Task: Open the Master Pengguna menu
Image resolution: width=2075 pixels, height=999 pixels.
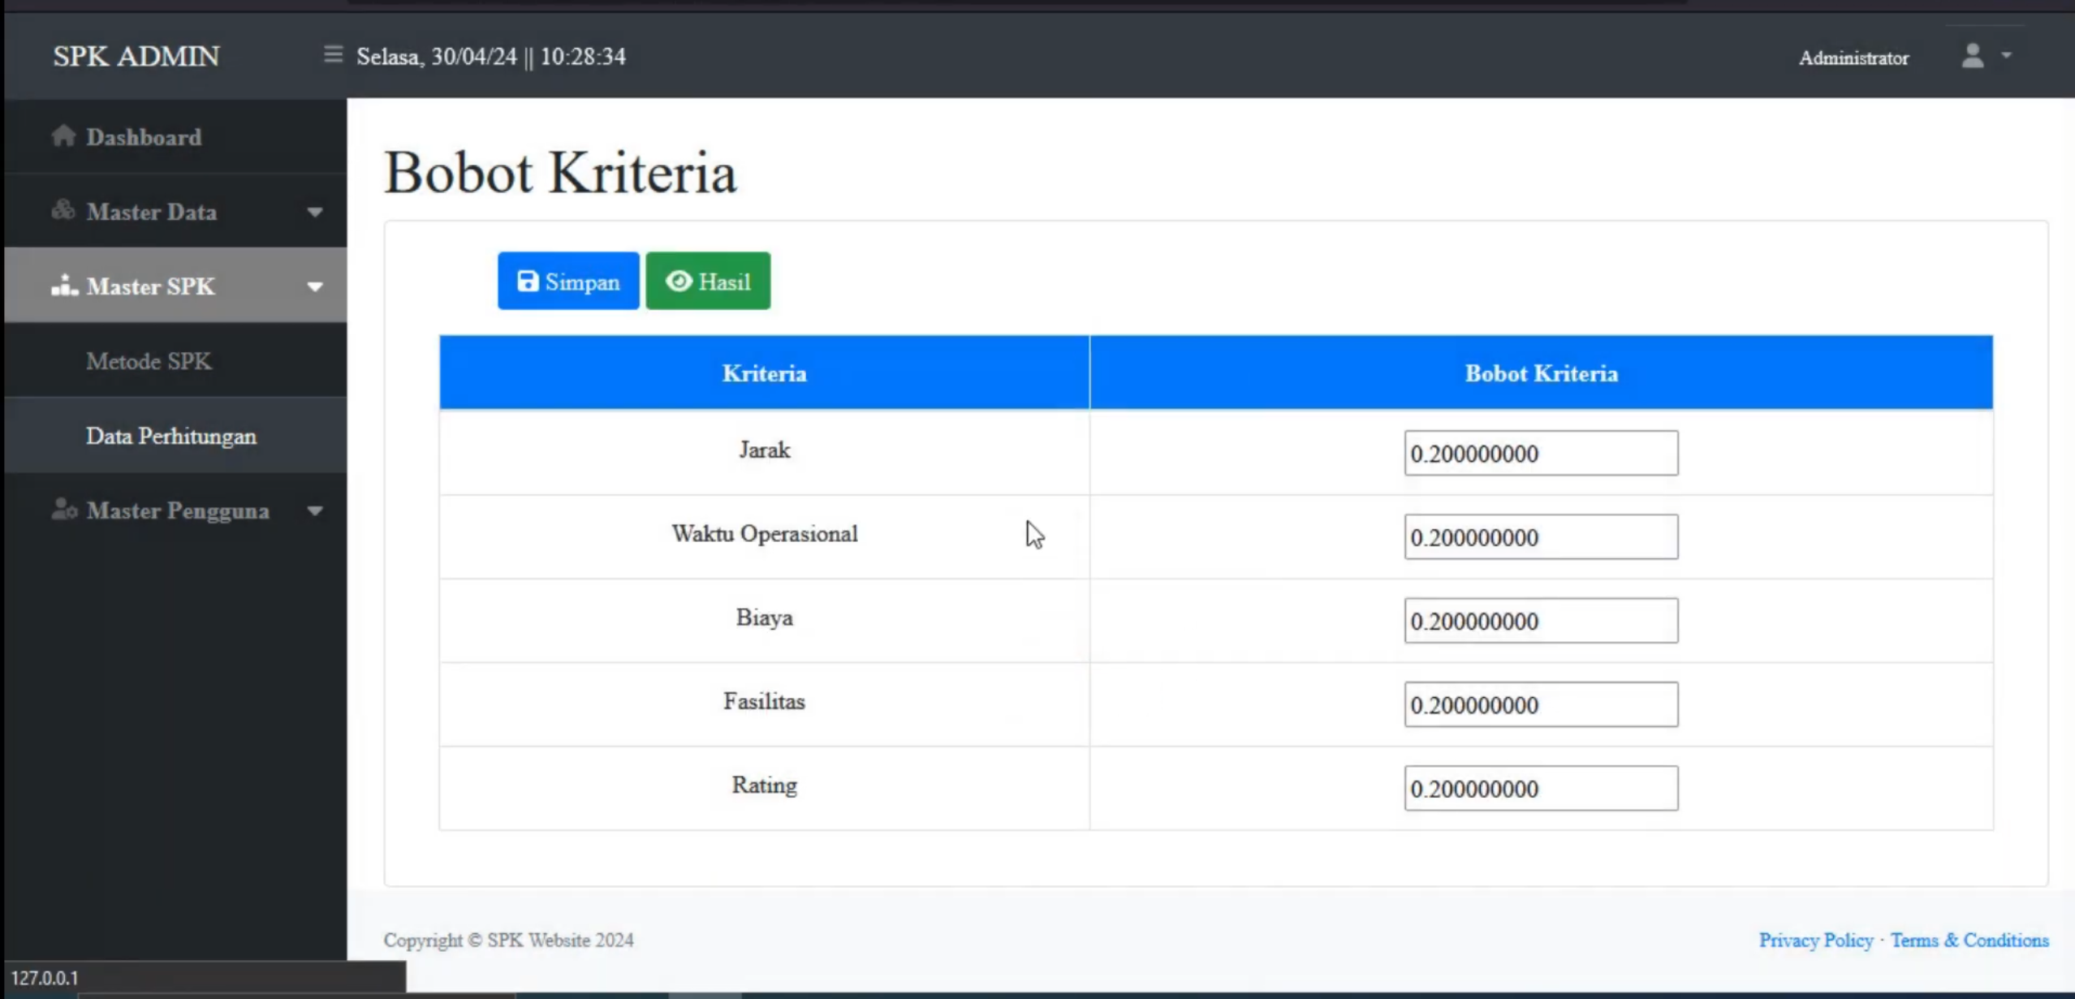Action: point(175,510)
